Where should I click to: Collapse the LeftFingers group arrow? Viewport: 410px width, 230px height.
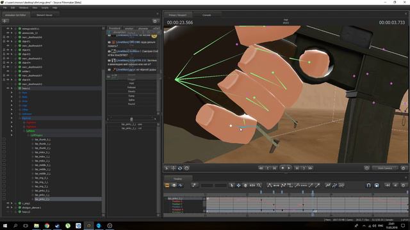pyautogui.click(x=12, y=135)
